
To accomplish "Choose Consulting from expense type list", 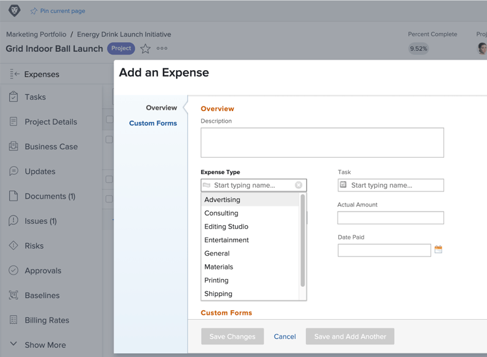I will click(250, 213).
